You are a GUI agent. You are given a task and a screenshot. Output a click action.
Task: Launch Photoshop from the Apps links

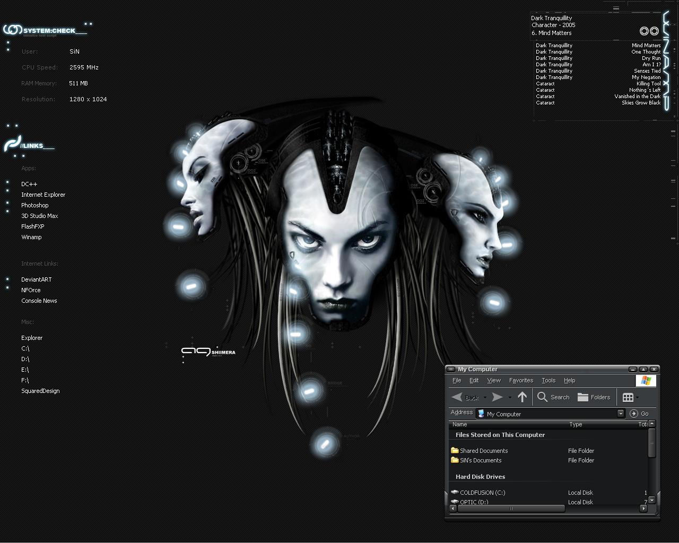click(x=34, y=205)
